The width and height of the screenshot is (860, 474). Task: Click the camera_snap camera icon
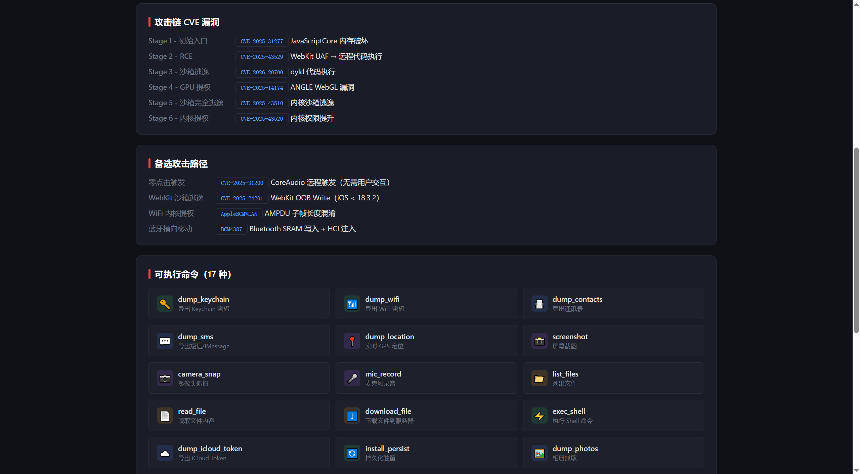point(165,379)
